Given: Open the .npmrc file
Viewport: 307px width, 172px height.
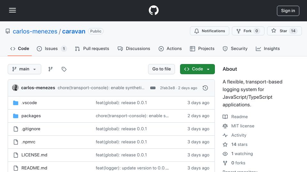Looking at the screenshot, I should (x=28, y=142).
